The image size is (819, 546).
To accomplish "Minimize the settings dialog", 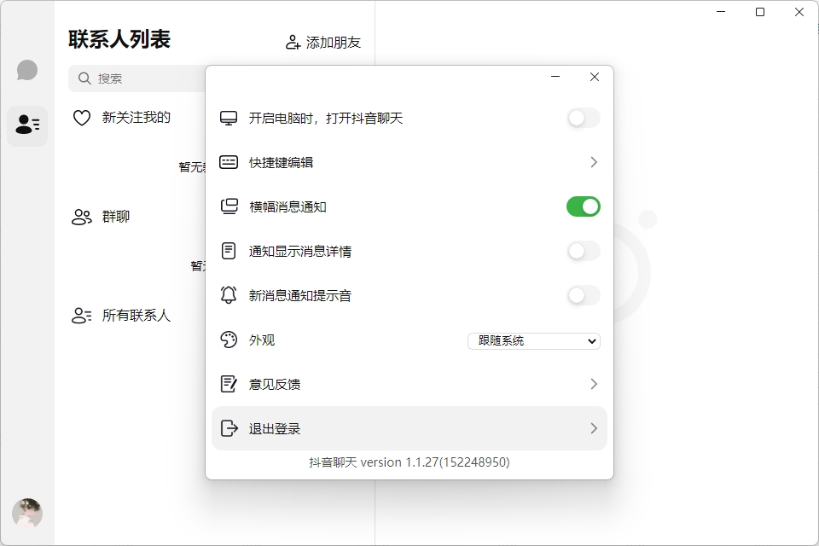I will pos(555,77).
